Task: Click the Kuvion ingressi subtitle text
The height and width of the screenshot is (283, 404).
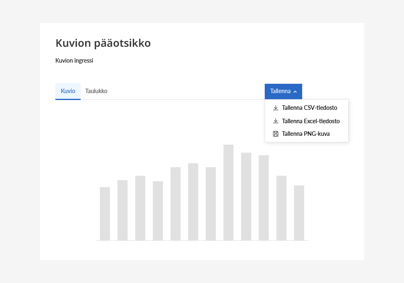Action: (74, 61)
